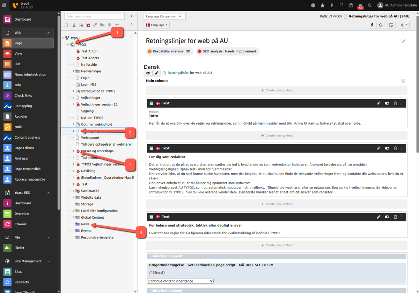This screenshot has width=419, height=293.
Task: Click the new standard page icon in tree toolbar
Action: 66,25
